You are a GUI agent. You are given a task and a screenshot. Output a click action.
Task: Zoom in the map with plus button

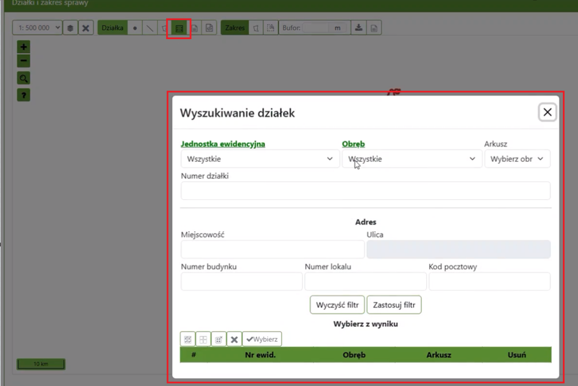pos(23,47)
